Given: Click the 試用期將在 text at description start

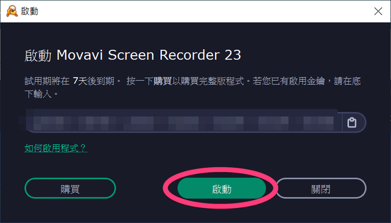Looking at the screenshot, I should 47,81.
